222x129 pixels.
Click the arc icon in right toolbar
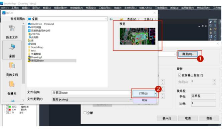(x=215, y=37)
